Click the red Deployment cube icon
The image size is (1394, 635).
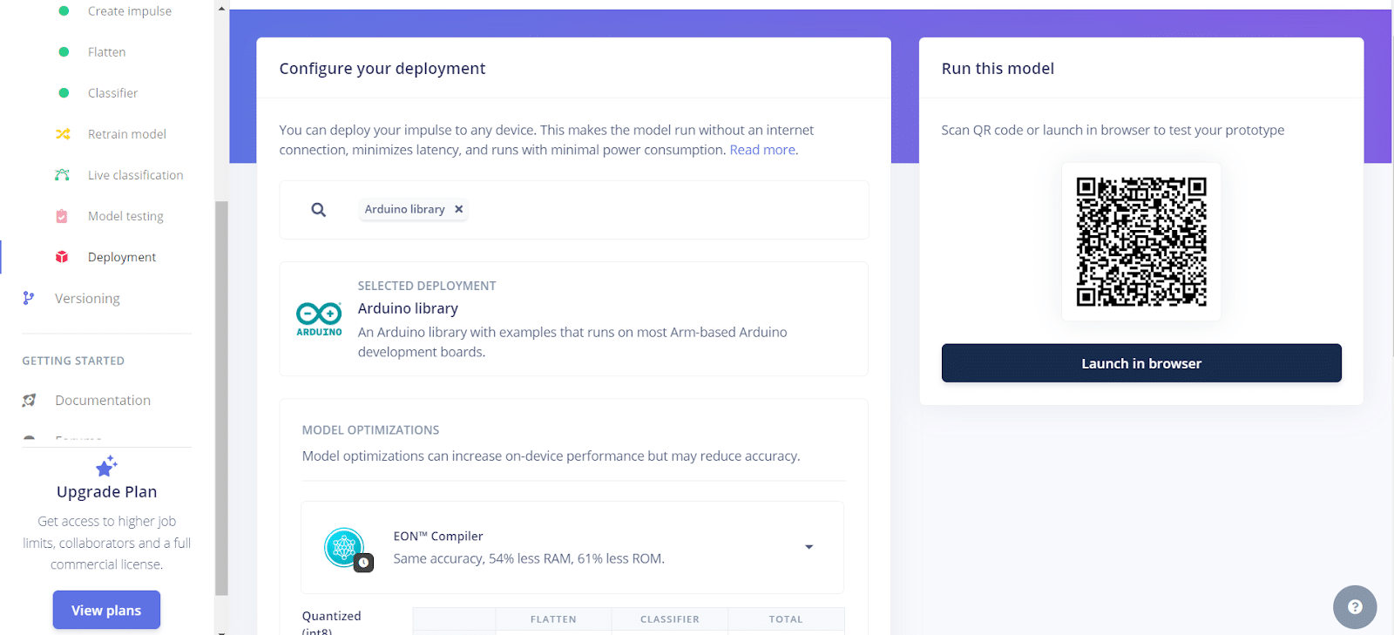pyautogui.click(x=62, y=257)
